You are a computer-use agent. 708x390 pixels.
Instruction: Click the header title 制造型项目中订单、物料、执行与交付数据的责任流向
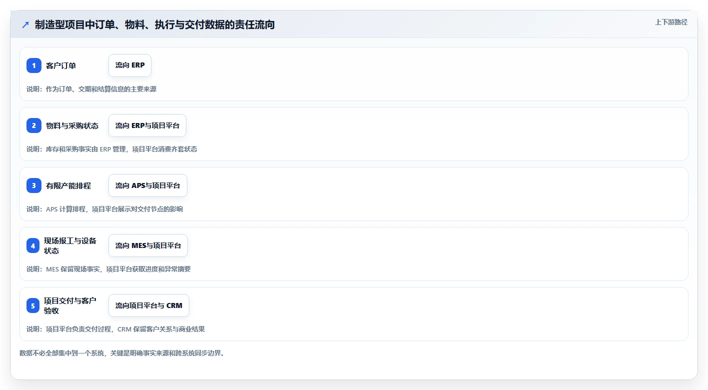pos(155,24)
